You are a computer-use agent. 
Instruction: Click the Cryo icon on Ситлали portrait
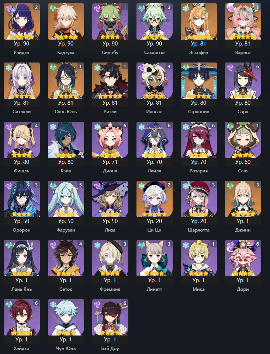(x=9, y=68)
